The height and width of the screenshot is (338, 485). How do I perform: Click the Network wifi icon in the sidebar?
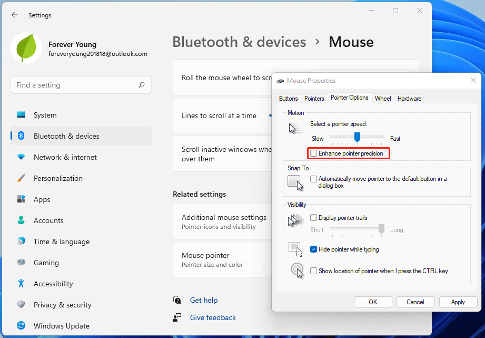click(21, 157)
